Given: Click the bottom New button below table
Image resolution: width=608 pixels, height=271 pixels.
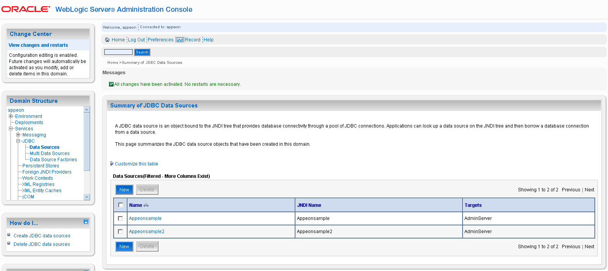Looking at the screenshot, I should pyautogui.click(x=124, y=246).
